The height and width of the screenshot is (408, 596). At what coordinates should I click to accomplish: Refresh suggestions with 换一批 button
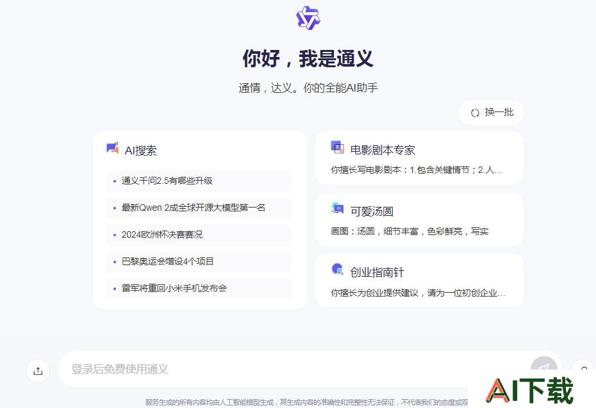click(491, 113)
